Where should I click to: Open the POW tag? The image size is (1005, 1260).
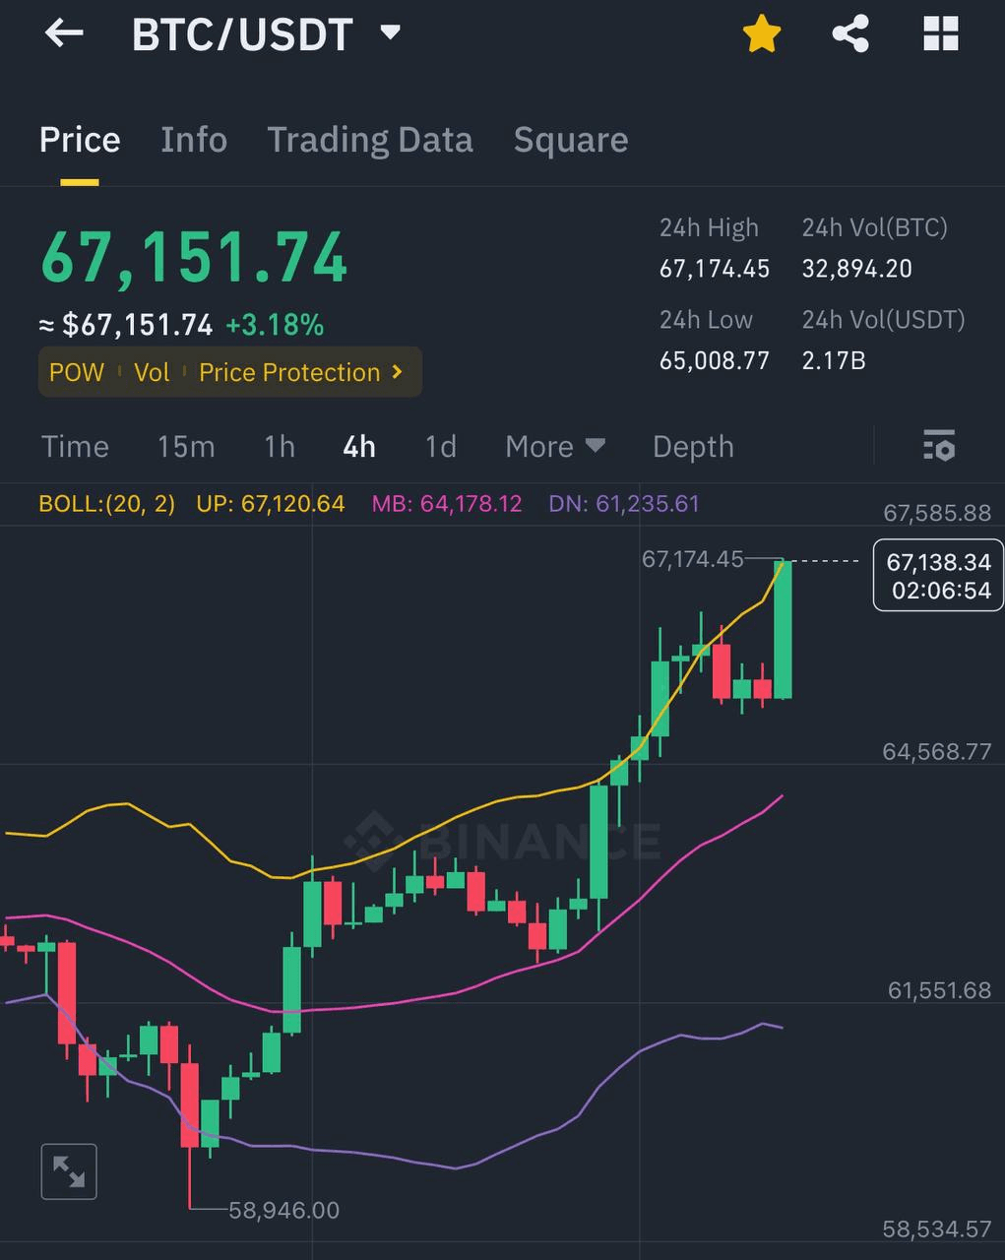click(77, 372)
